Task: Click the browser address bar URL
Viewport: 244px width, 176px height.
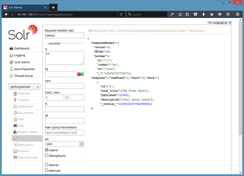Action: pyautogui.click(x=45, y=15)
